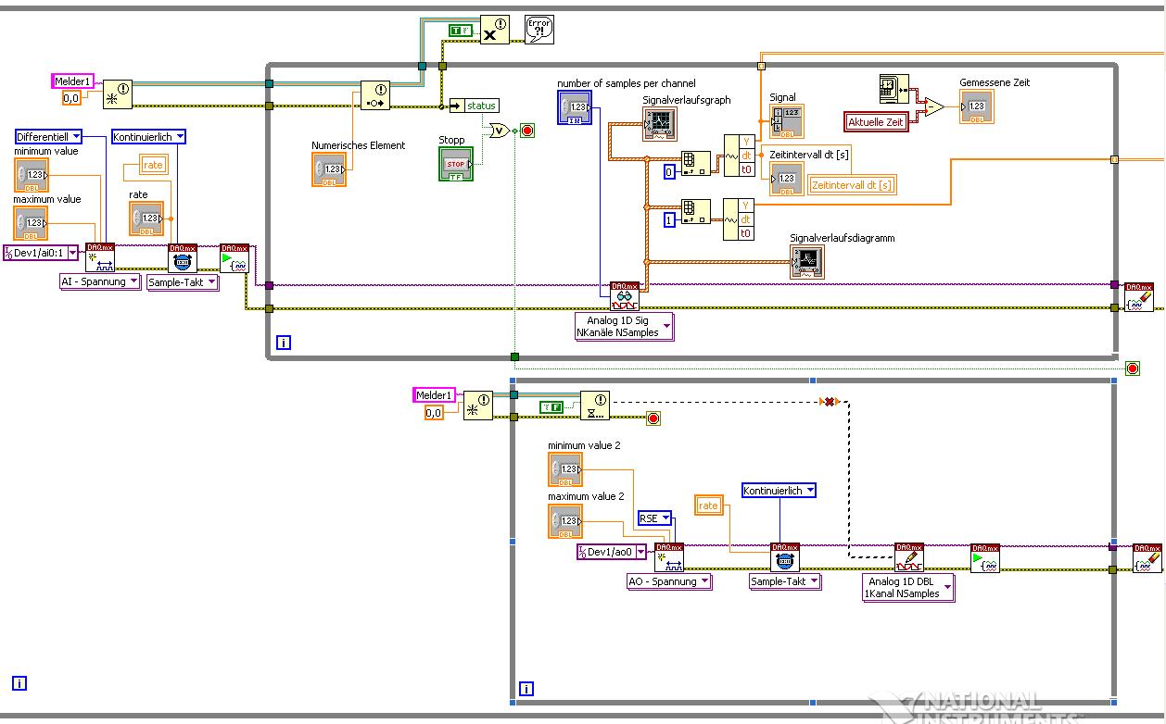Click the maximum value 2 control terminal
Screen dimensions: 1166x724
pos(565,521)
